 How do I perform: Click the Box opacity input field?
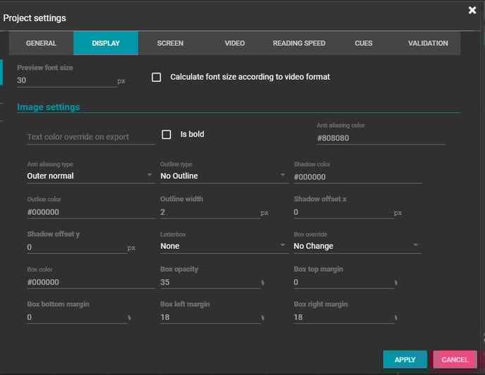[x=210, y=282]
